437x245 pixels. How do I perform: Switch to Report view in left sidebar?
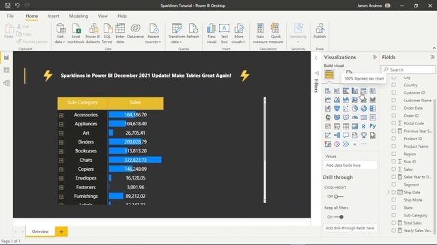coord(6,57)
